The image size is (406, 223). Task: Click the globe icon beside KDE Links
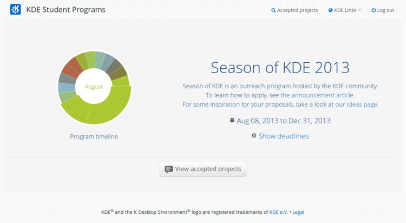[x=330, y=10]
